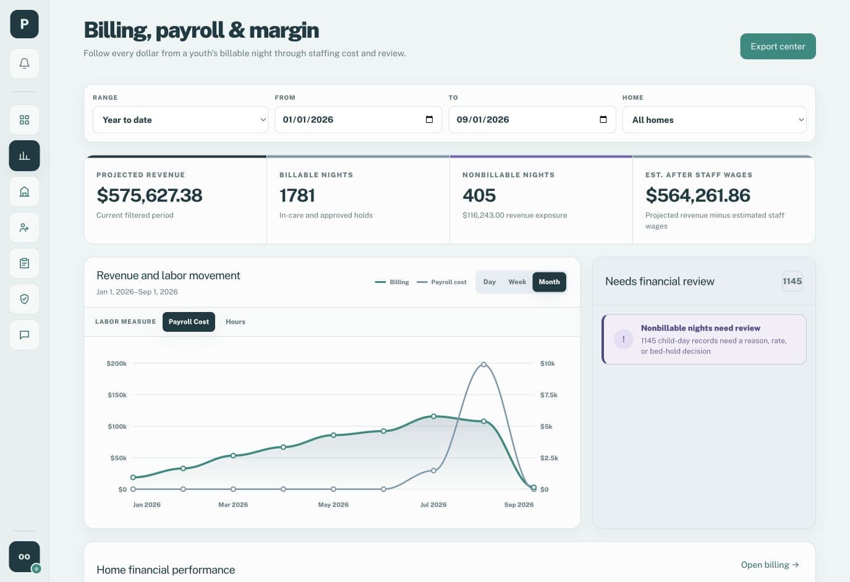Open calendar picker in To date field
Viewport: 850px width, 582px height.
(603, 120)
